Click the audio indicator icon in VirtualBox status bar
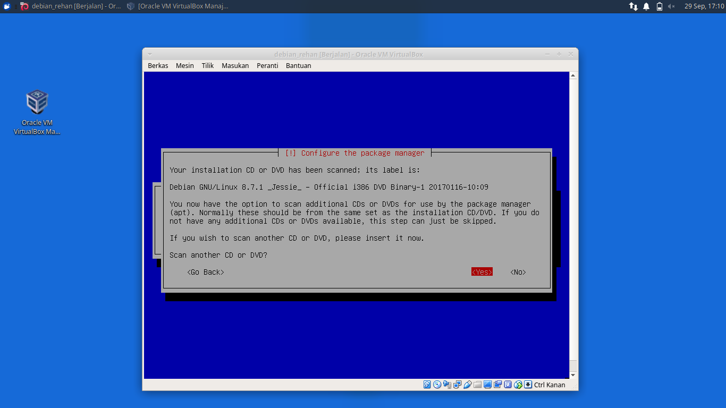The width and height of the screenshot is (726, 408). (x=448, y=385)
